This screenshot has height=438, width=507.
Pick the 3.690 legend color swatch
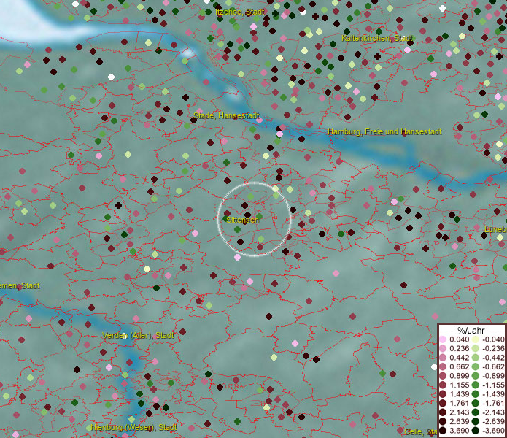click(443, 431)
